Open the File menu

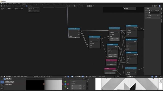pos(4,4)
